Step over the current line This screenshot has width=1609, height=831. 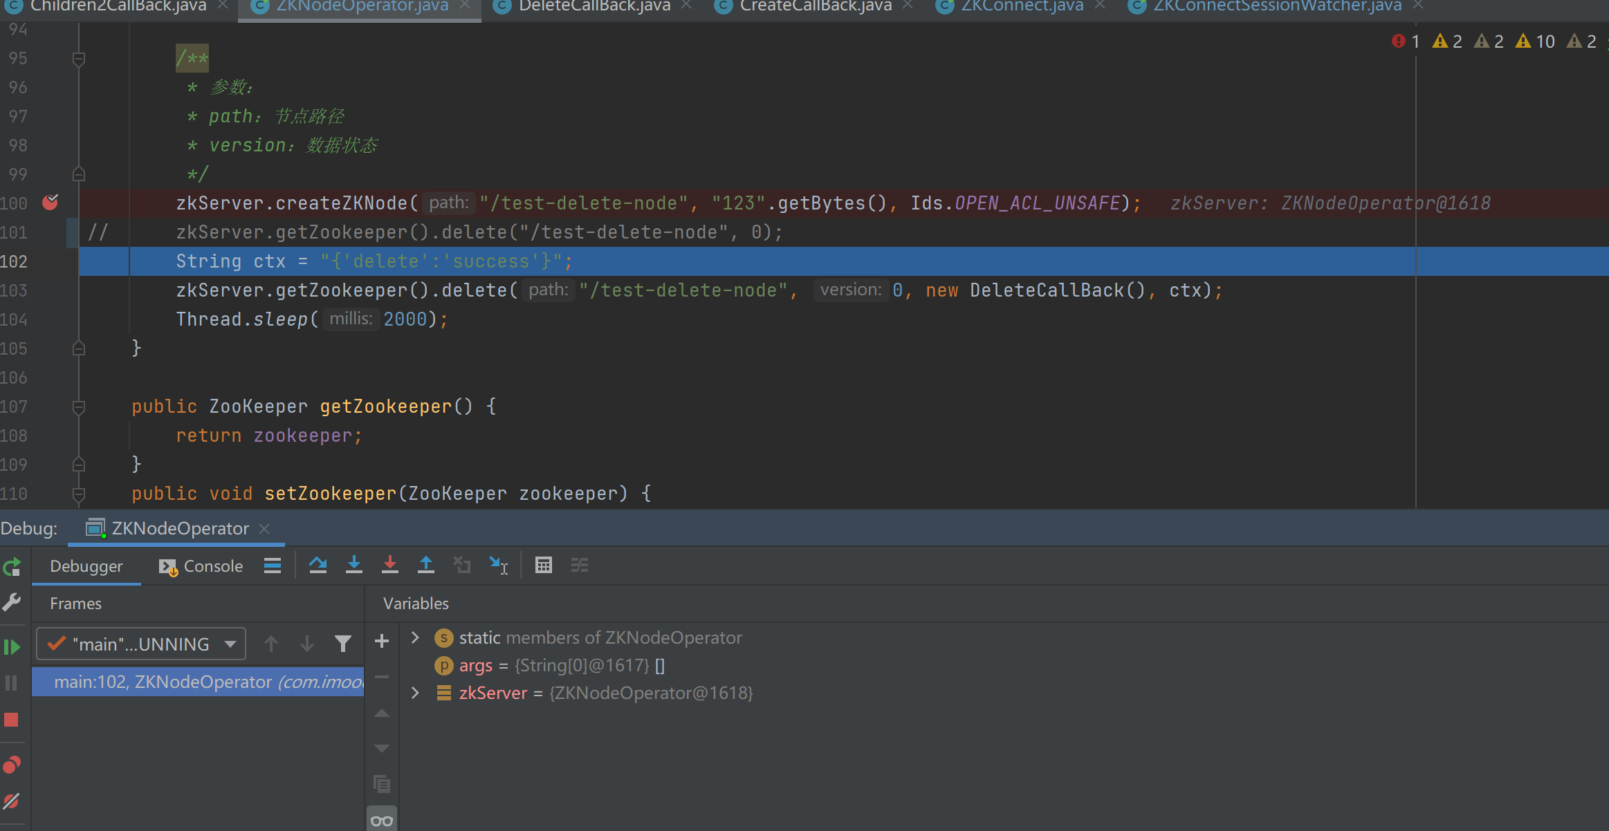point(318,566)
